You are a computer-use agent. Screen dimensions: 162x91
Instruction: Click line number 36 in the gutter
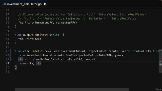(7, 10)
